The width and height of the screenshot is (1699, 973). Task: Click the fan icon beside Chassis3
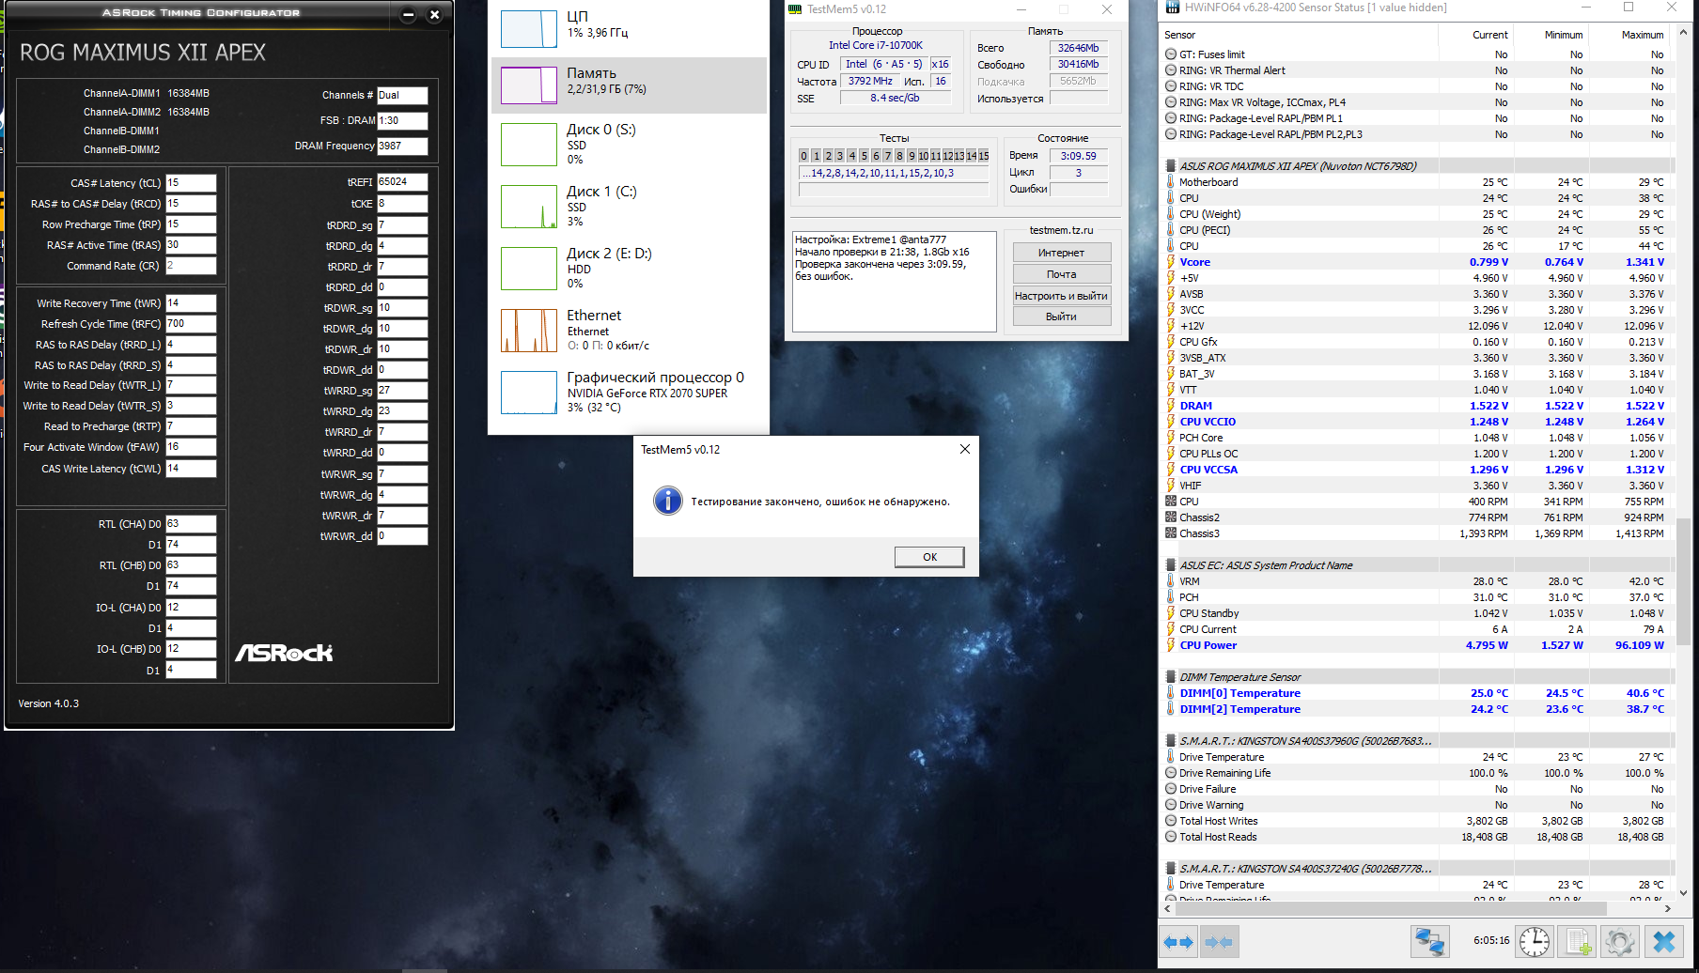click(x=1171, y=533)
